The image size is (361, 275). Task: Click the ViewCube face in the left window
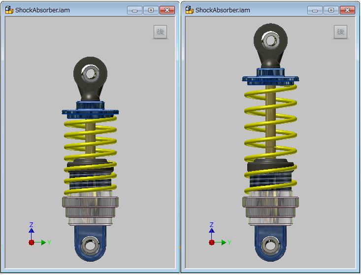point(160,32)
